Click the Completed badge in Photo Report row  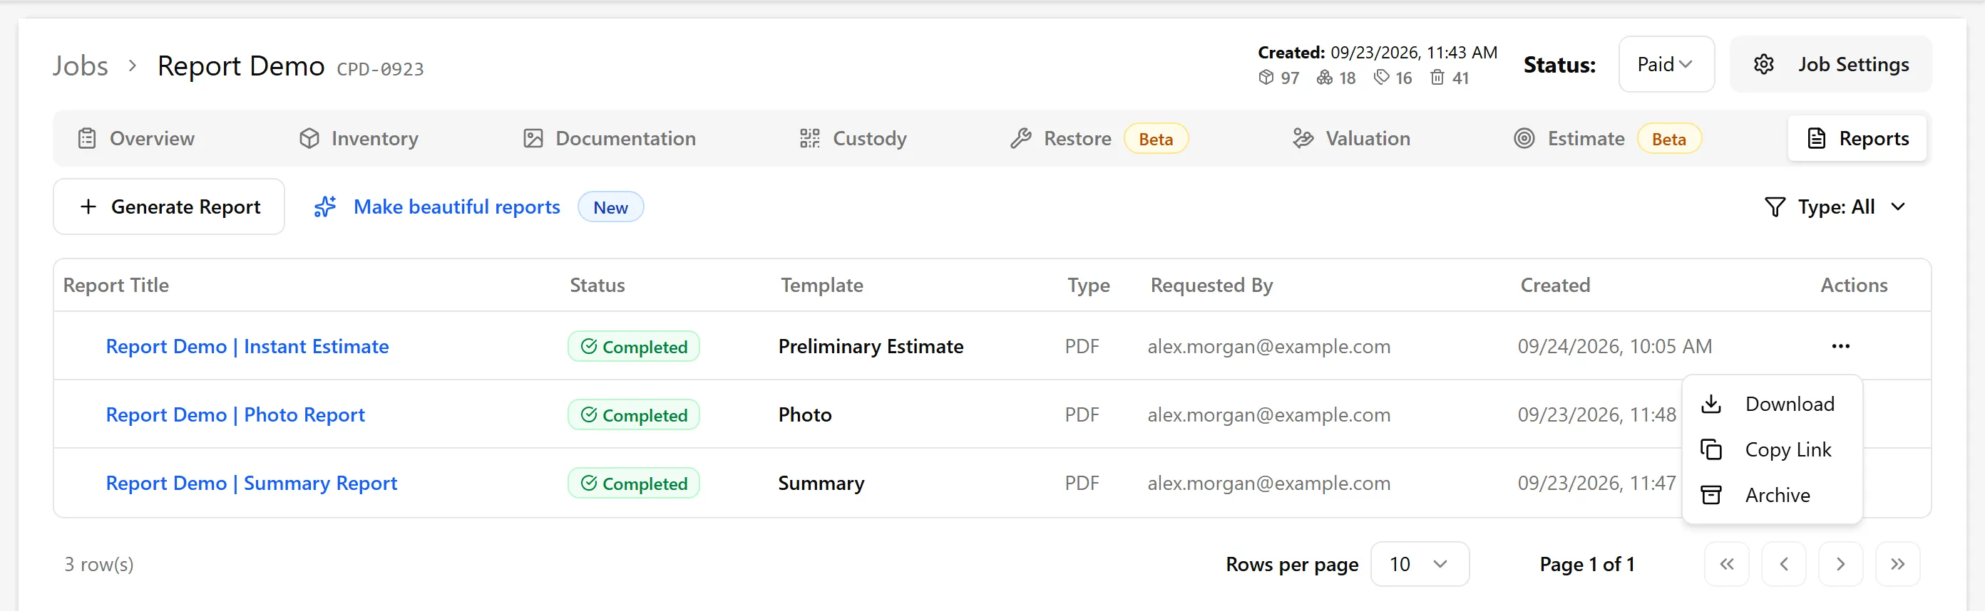tap(633, 414)
